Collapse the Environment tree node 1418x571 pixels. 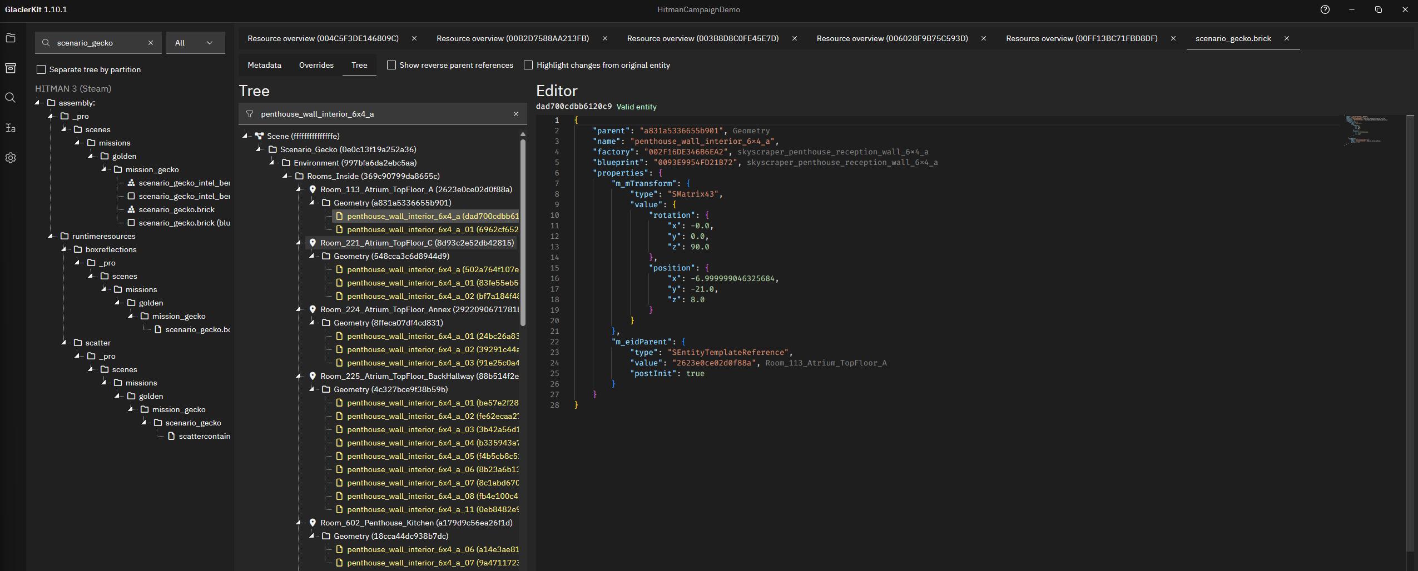(272, 163)
